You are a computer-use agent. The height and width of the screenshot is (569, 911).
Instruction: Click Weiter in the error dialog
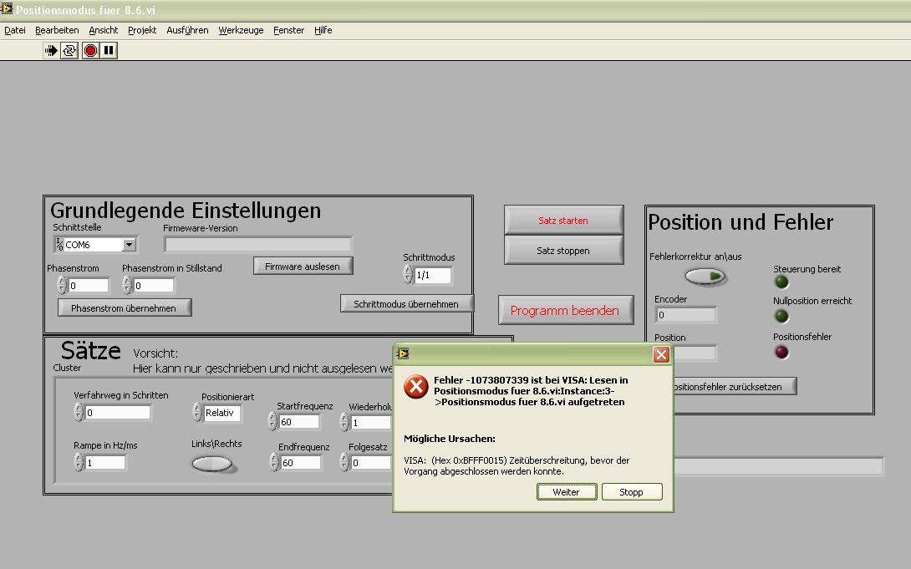[567, 492]
